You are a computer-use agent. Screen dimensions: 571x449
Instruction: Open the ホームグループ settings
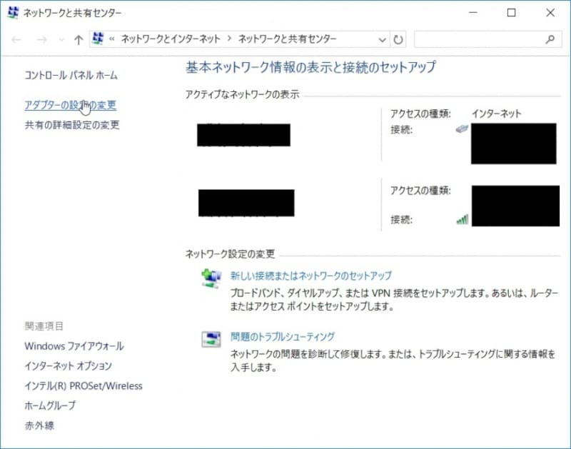click(52, 405)
